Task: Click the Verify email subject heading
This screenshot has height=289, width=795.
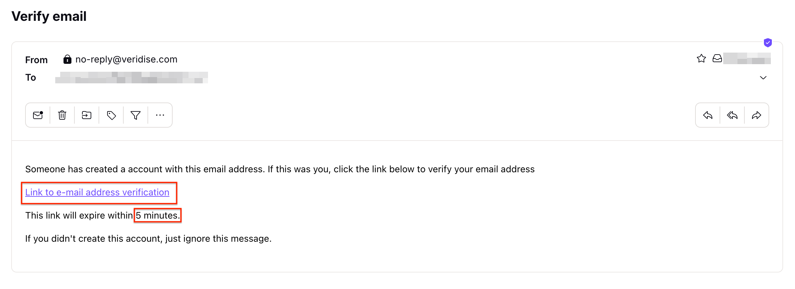Action: pos(49,17)
